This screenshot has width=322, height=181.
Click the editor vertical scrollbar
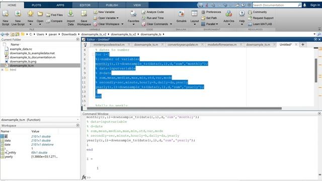pyautogui.click(x=316, y=70)
